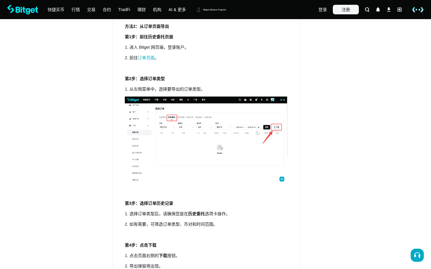Image resolution: width=431 pixels, height=269 pixels.
Task: Click heading 第4步：点击下载
Action: click(x=141, y=245)
